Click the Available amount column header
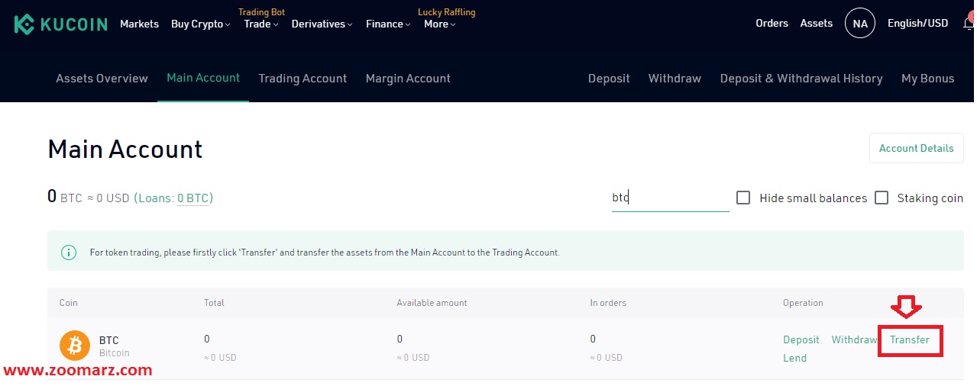 click(x=432, y=303)
